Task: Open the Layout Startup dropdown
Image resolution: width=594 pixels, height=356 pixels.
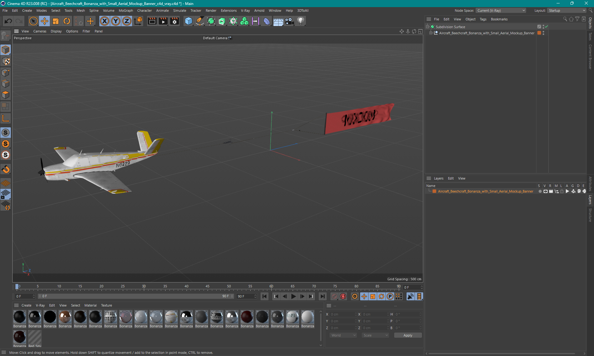Action: click(567, 11)
